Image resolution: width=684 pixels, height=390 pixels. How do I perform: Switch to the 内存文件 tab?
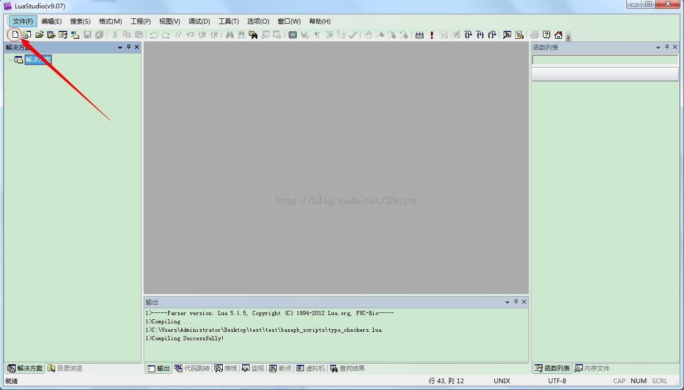[592, 369]
